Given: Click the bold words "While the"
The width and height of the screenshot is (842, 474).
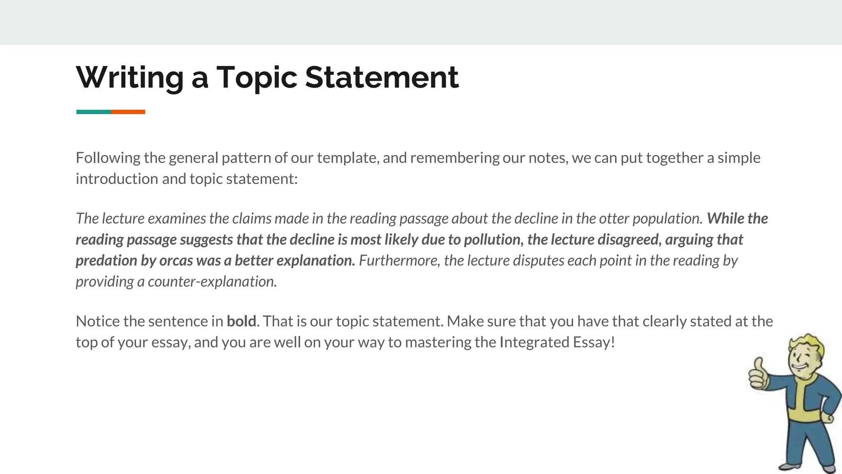Looking at the screenshot, I should tap(737, 218).
